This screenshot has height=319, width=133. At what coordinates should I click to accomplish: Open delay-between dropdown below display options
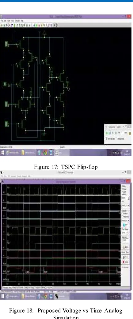125,198
